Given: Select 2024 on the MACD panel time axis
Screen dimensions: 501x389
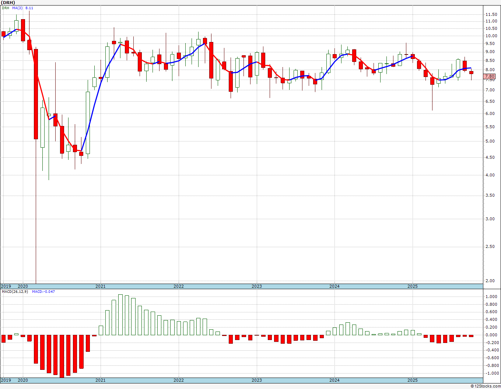Looking at the screenshot, I should click(334, 380).
